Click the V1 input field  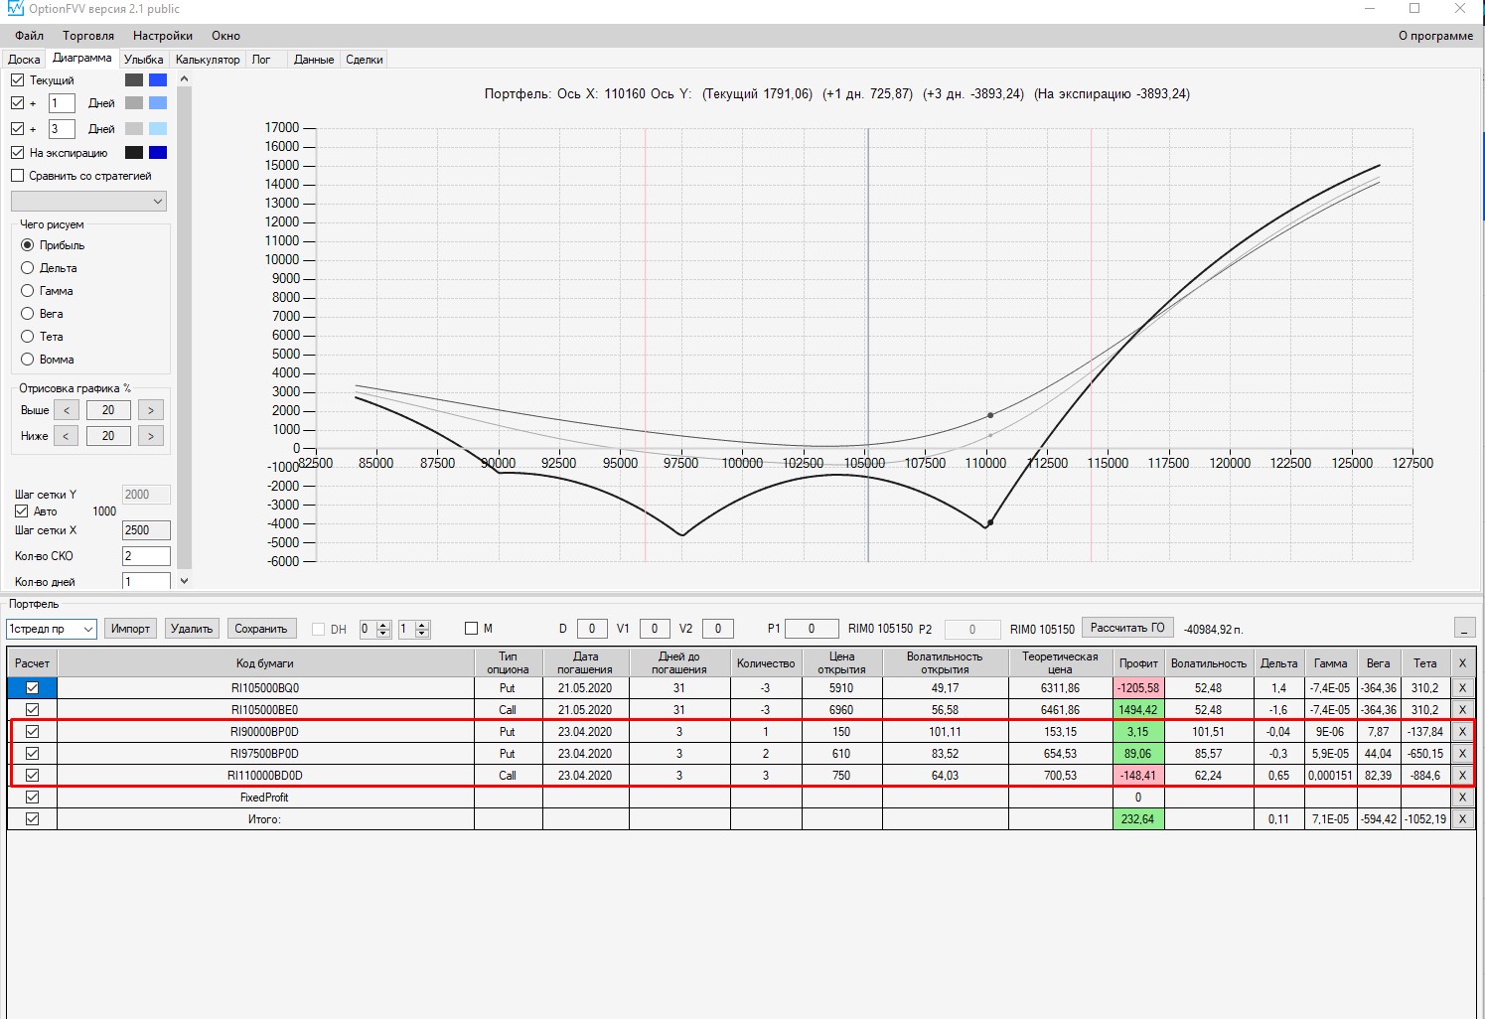pos(655,629)
